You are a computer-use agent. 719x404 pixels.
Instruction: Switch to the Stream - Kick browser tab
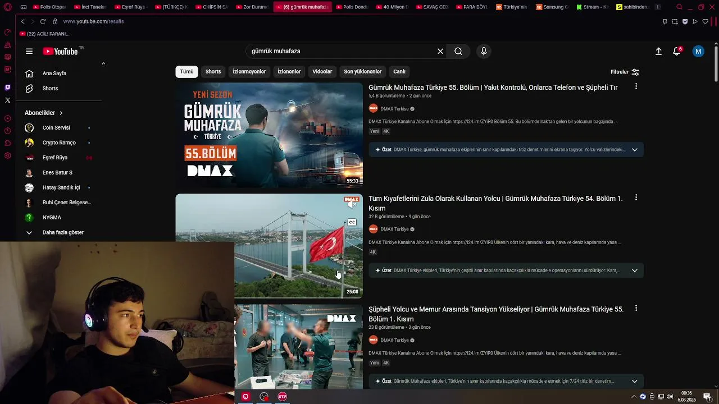pos(592,7)
